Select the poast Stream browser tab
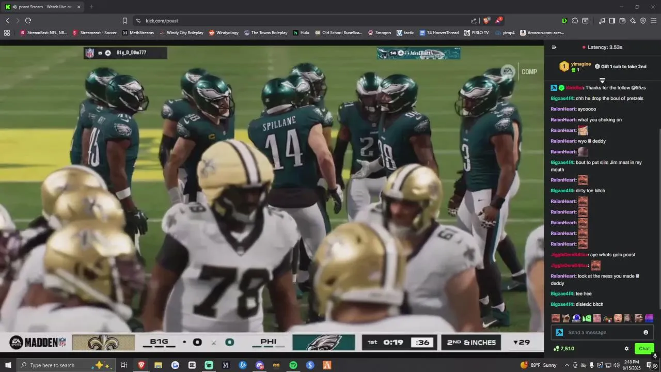 point(42,7)
